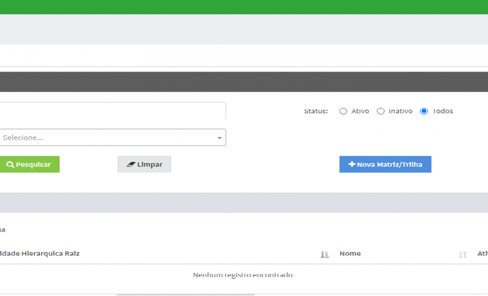
Task: Click the sort arrows icon beside Nome
Action: 462,254
